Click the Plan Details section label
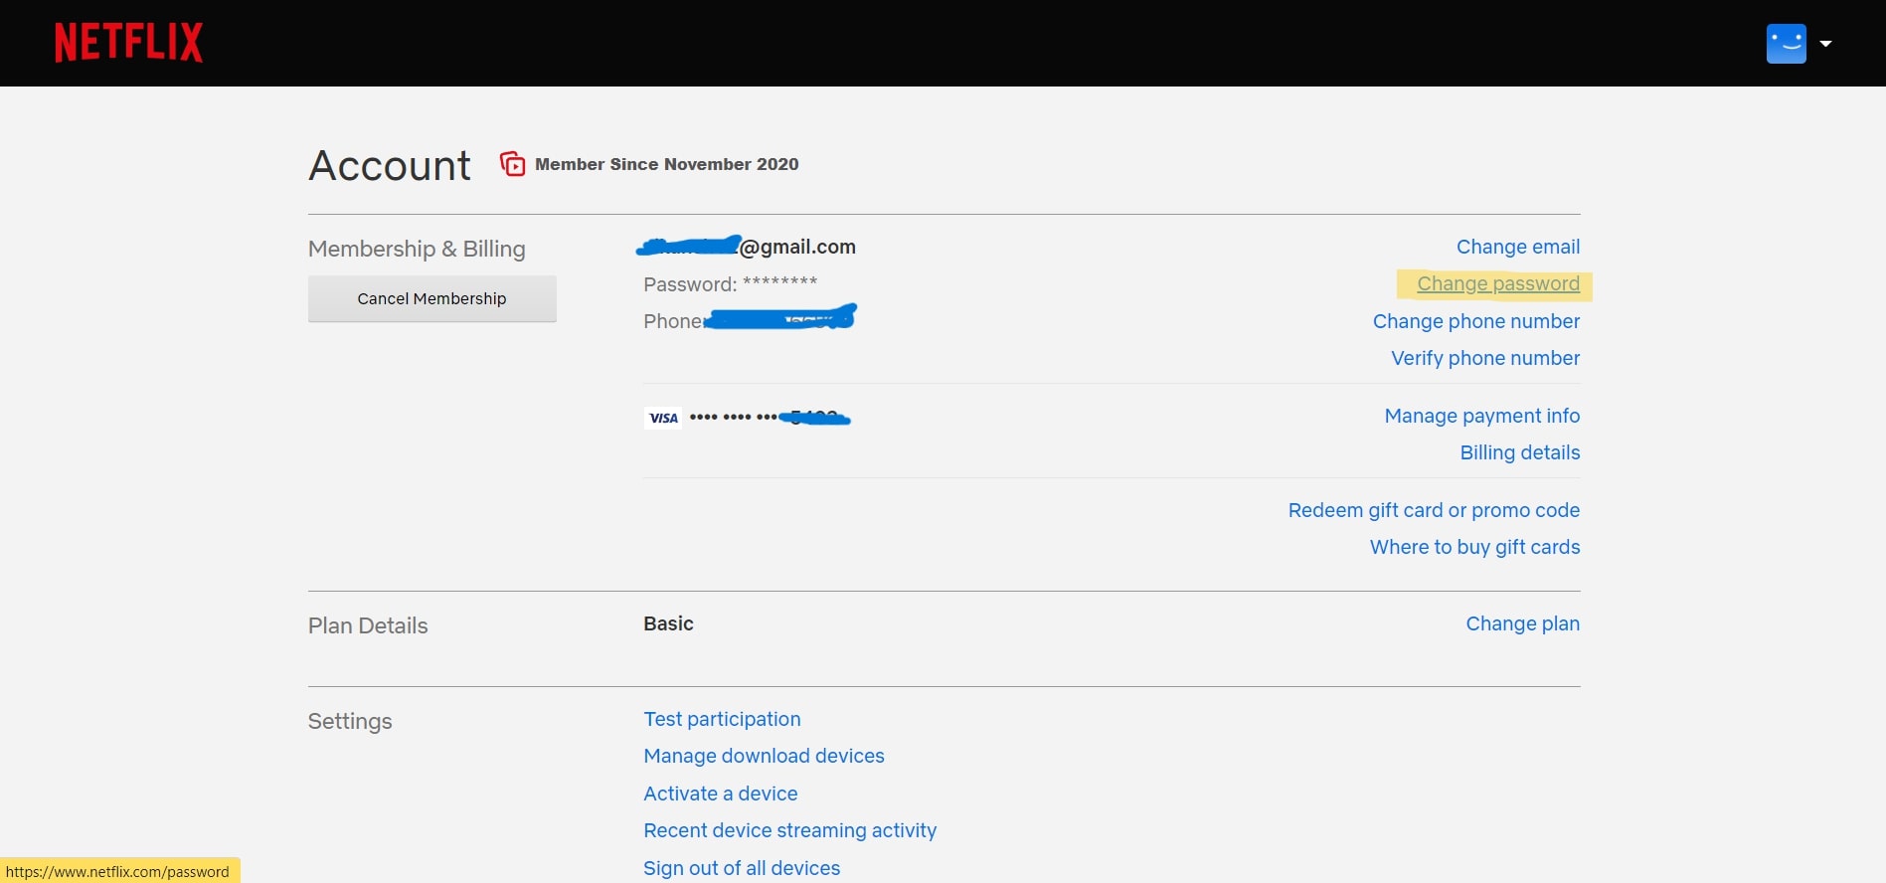This screenshot has height=883, width=1886. coord(368,625)
